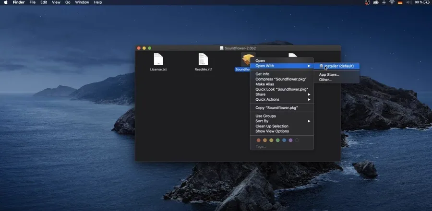Apply the purple color tag

click(290, 141)
